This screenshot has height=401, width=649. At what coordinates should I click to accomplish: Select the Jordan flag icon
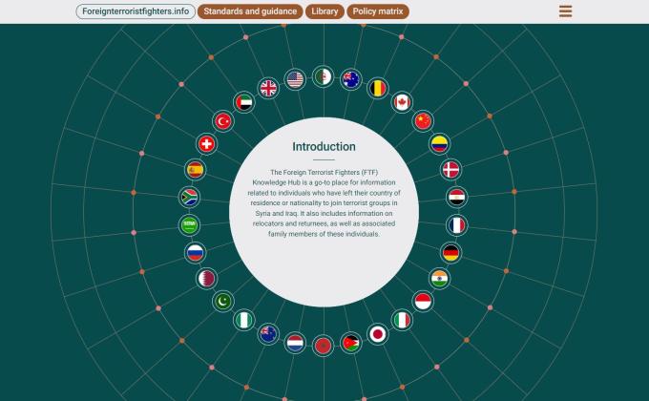(351, 343)
